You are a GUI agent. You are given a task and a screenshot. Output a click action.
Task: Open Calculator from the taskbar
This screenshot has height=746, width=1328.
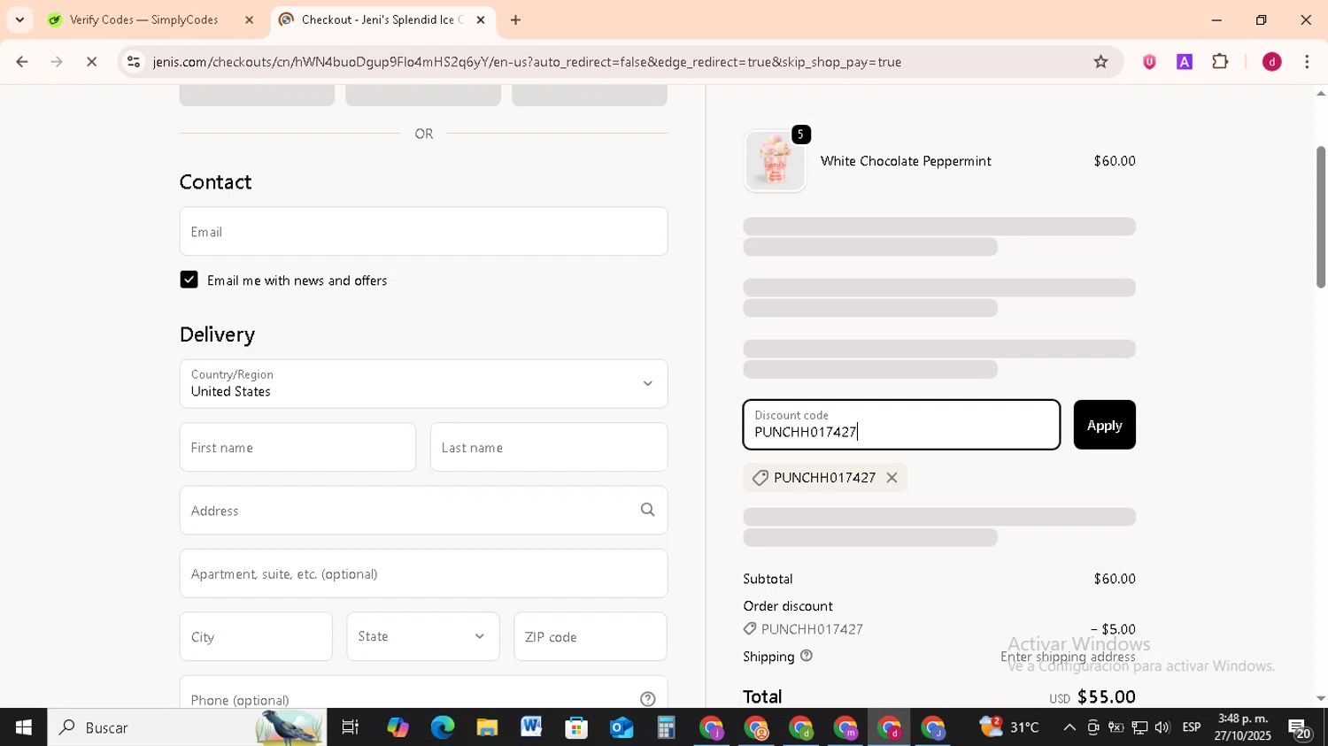[x=666, y=727]
